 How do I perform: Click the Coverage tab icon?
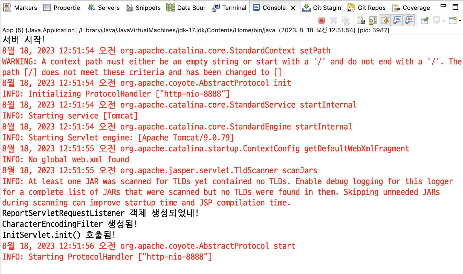point(396,8)
